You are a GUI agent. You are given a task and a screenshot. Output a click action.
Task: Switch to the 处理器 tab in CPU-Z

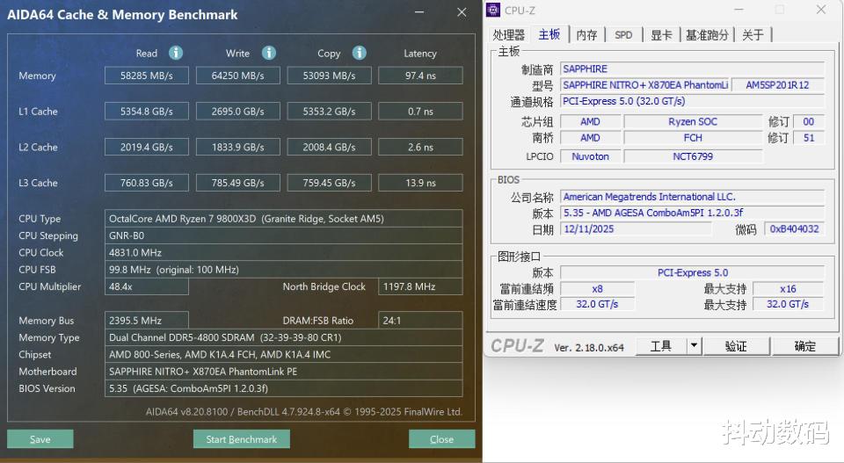click(509, 35)
